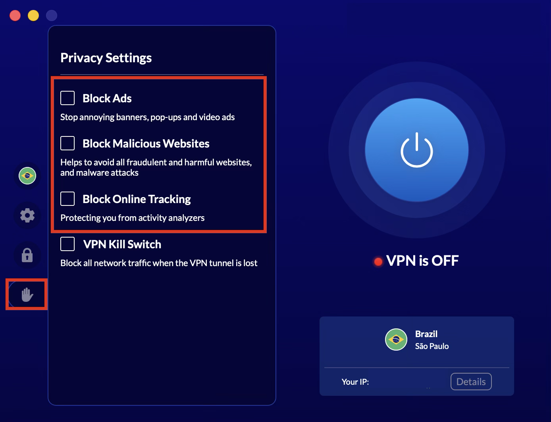This screenshot has height=422, width=551.
Task: Open the server list from the location card
Action: click(416, 340)
